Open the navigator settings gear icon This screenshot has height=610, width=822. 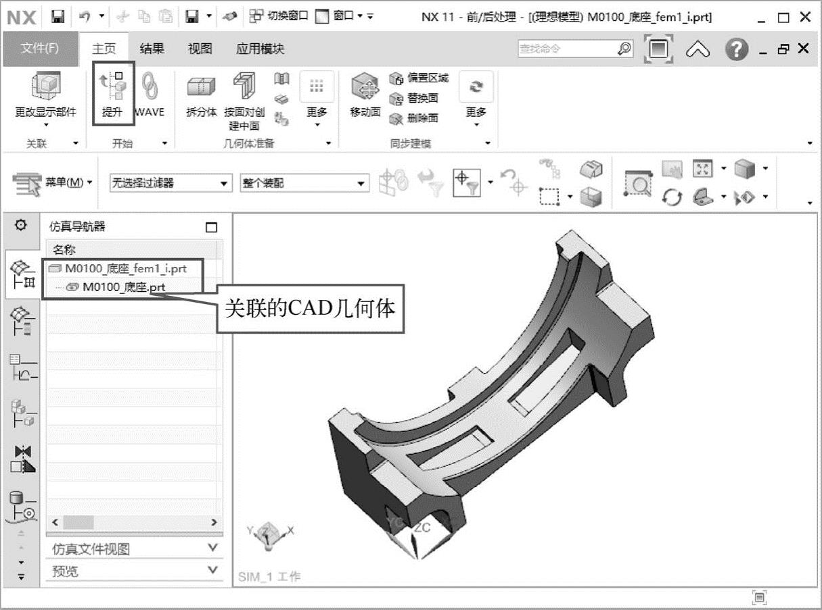tap(21, 226)
